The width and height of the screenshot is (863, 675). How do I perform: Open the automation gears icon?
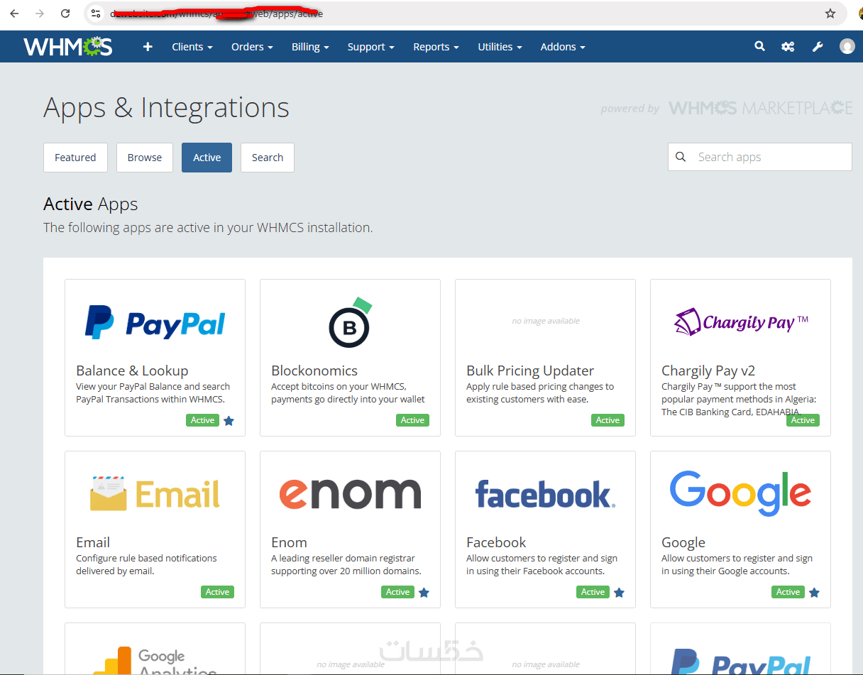coord(788,47)
